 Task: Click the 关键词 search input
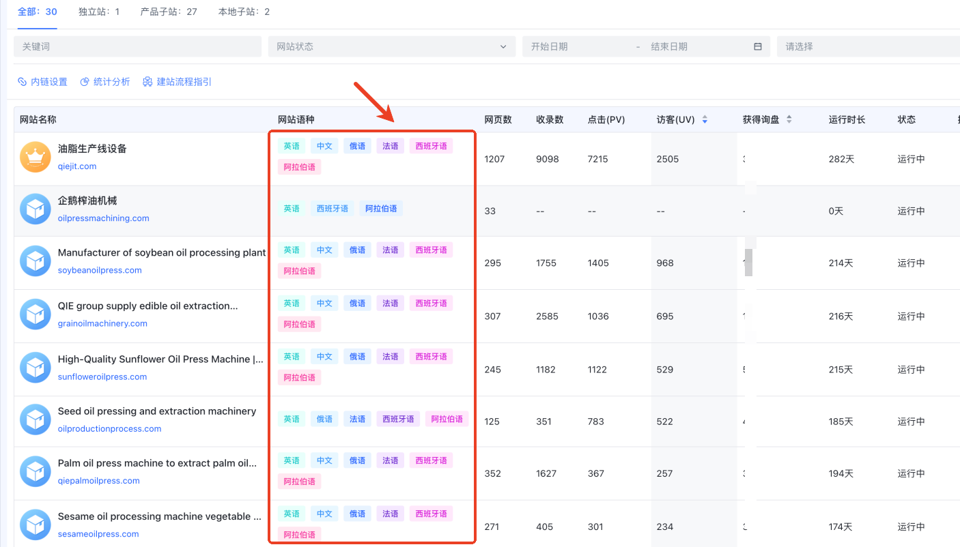coord(137,46)
